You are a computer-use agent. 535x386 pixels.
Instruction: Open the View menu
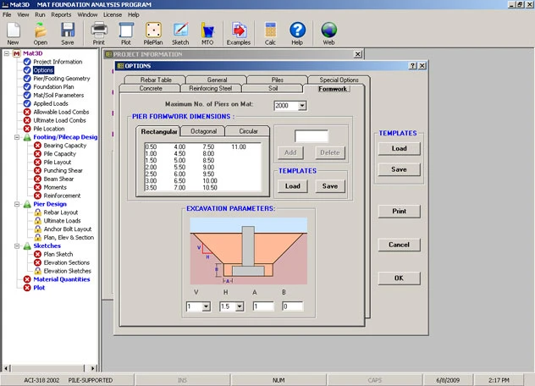coord(23,14)
